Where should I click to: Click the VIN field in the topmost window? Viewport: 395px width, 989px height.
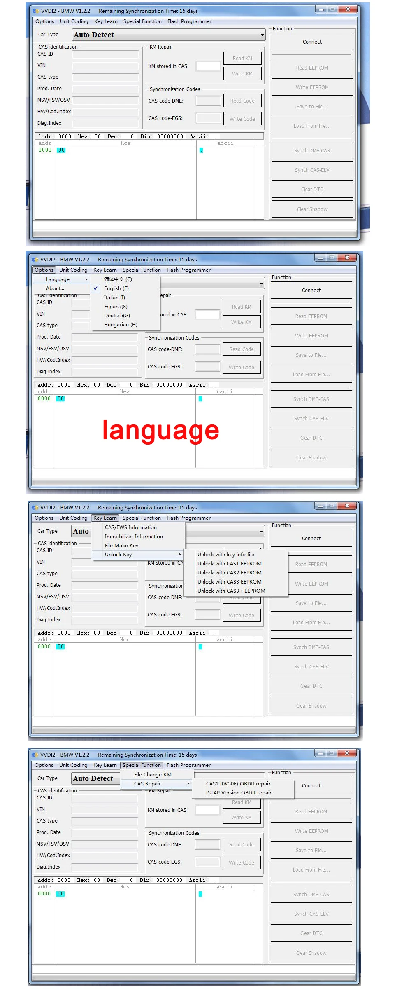[x=106, y=66]
